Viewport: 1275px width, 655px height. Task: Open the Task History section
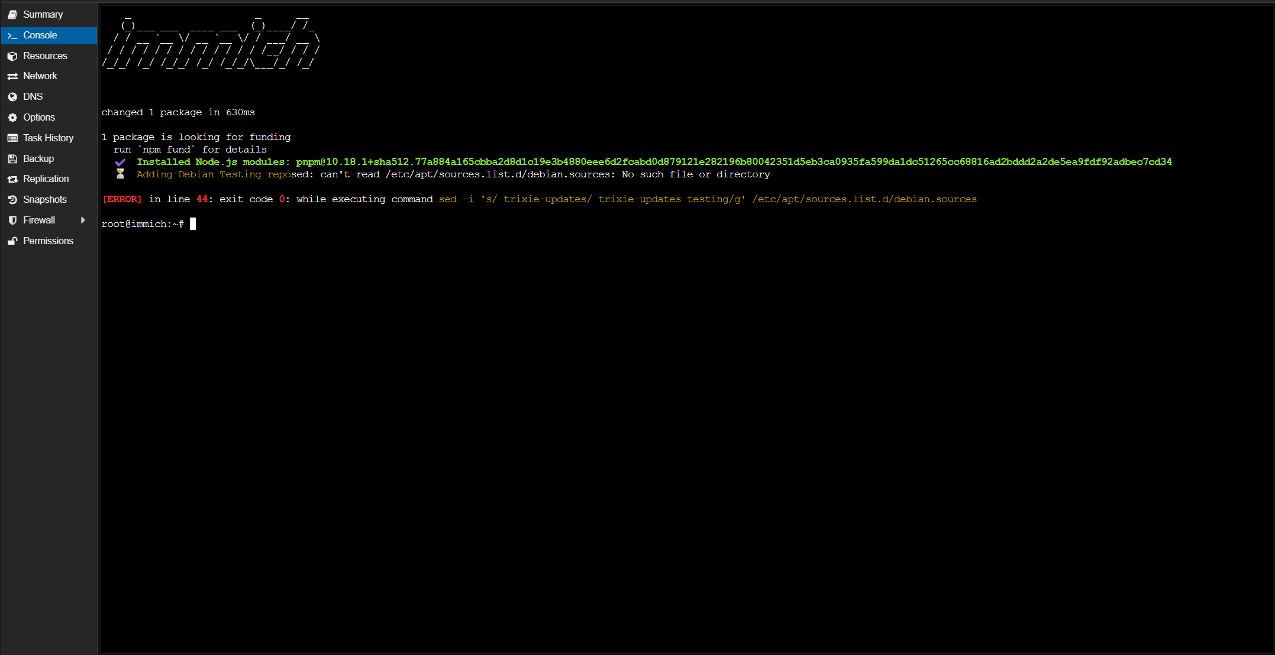pos(48,138)
